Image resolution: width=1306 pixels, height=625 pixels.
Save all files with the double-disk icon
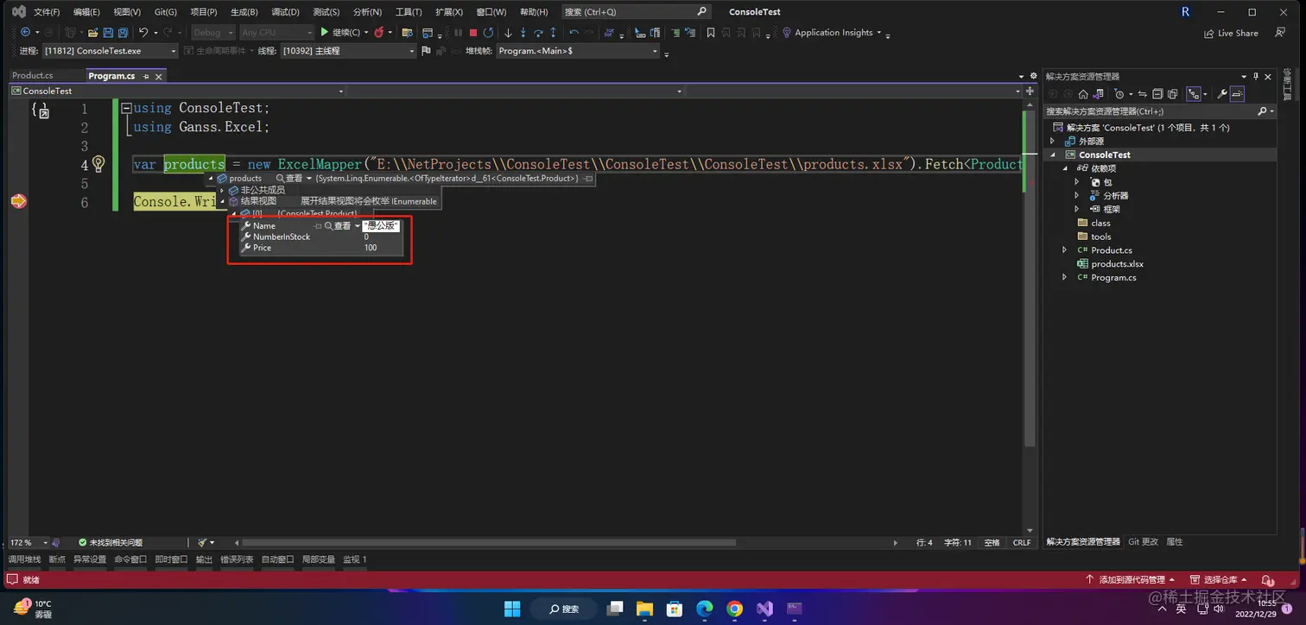124,33
